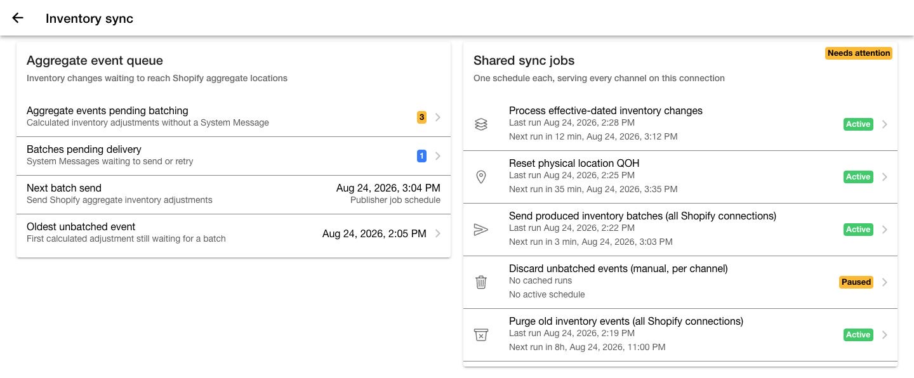Click next batch time Aug 24, 2026, 3:04 PM

pyautogui.click(x=388, y=188)
